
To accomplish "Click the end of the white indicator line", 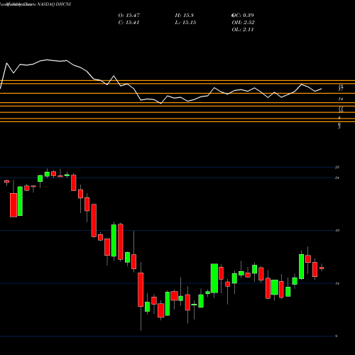I will click(322, 89).
